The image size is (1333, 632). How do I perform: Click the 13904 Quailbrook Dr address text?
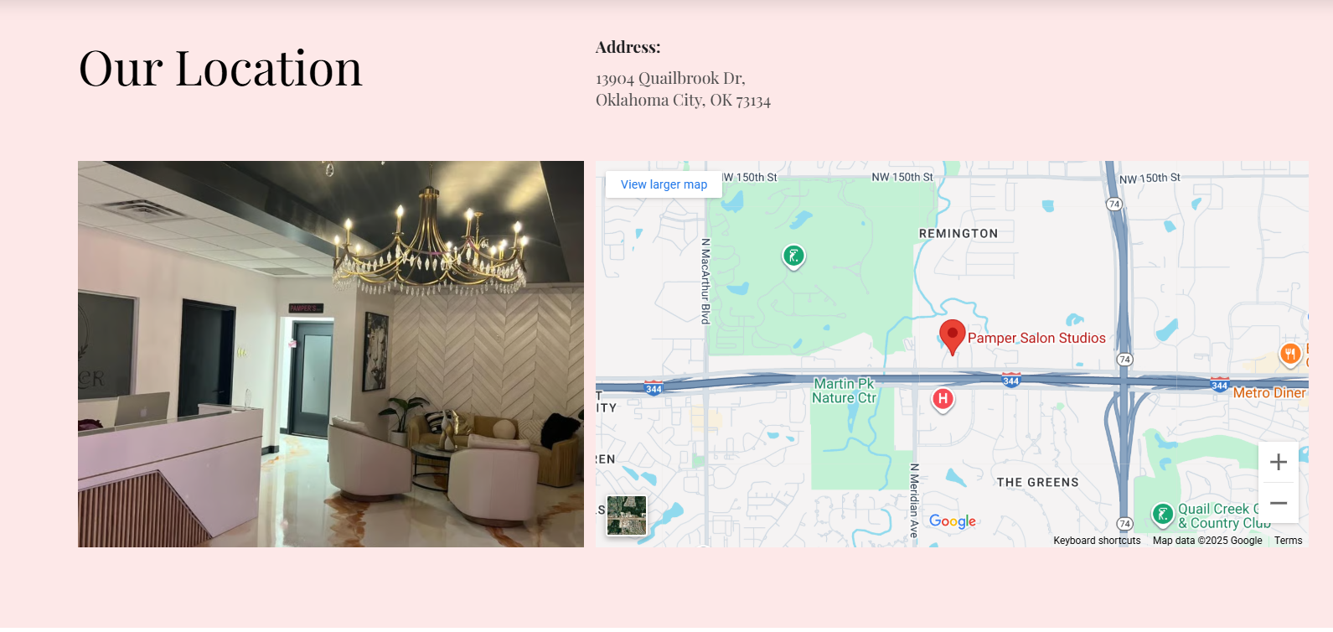click(670, 78)
